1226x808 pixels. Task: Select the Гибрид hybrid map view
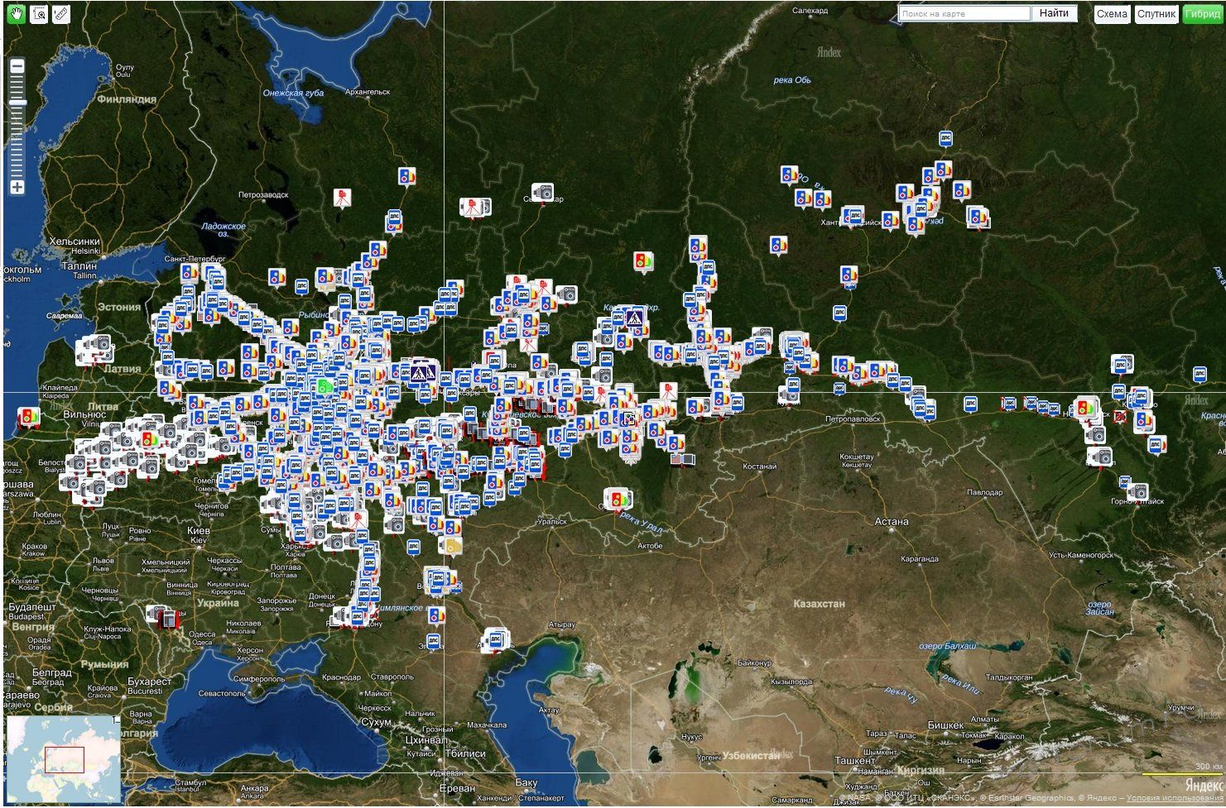click(1201, 14)
